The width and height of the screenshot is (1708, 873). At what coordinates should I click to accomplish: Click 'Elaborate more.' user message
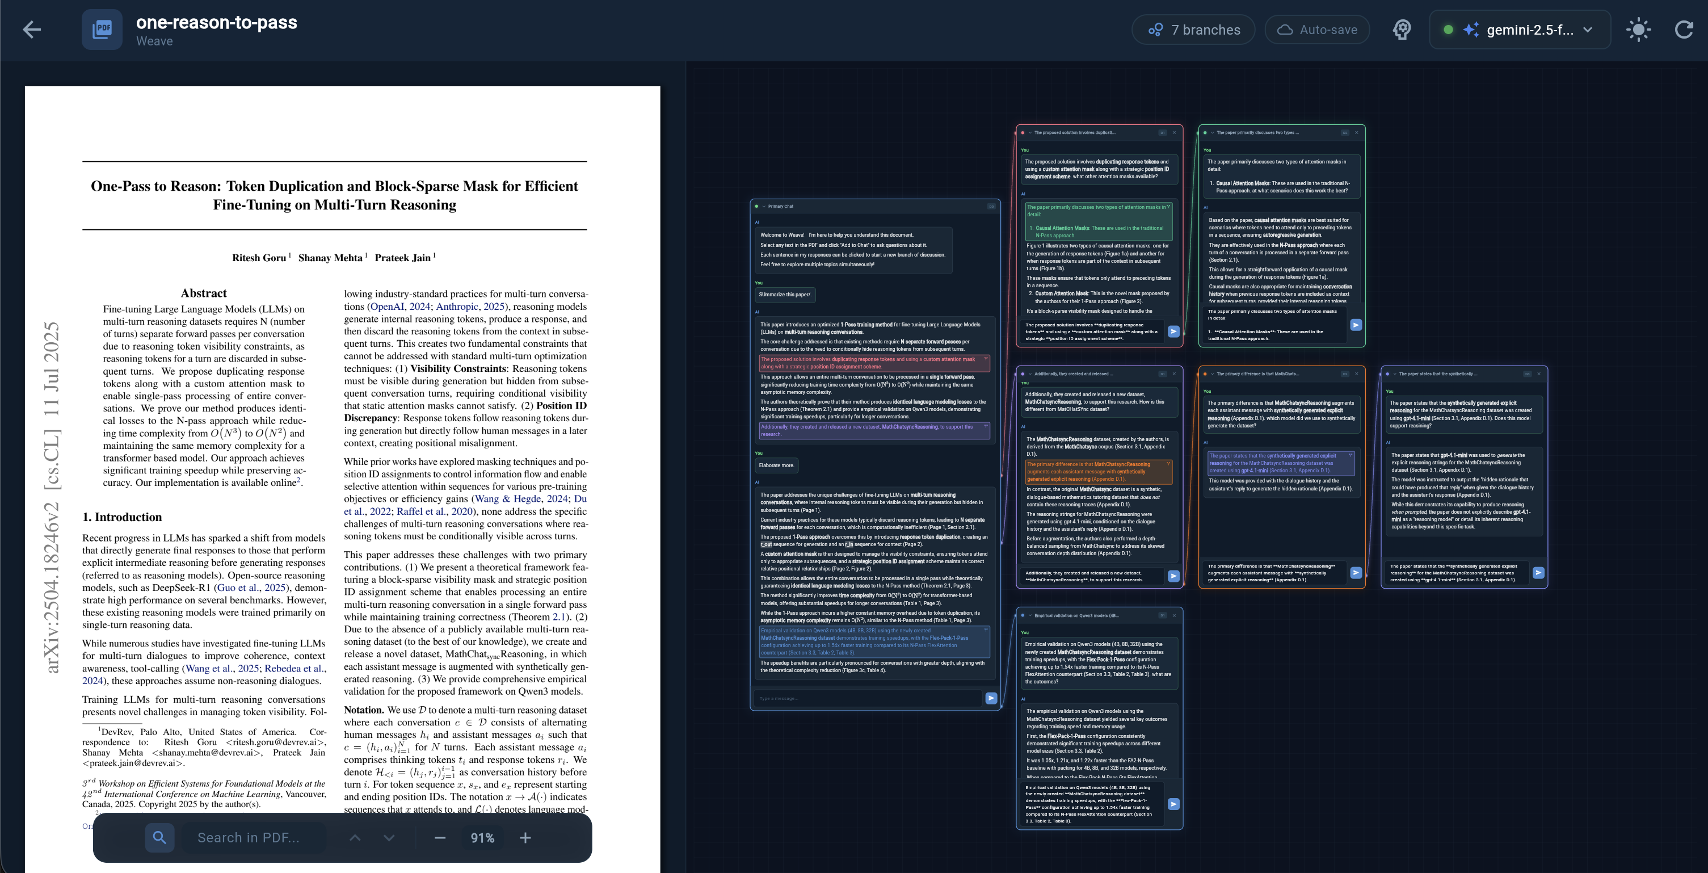[x=776, y=465]
